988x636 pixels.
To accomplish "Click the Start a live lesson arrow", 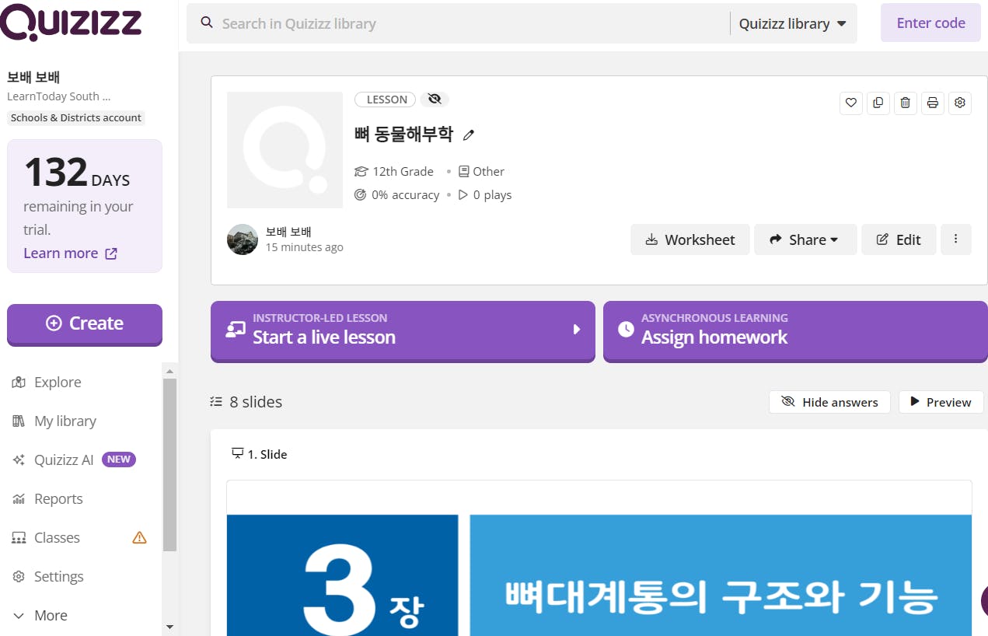I will coord(577,330).
